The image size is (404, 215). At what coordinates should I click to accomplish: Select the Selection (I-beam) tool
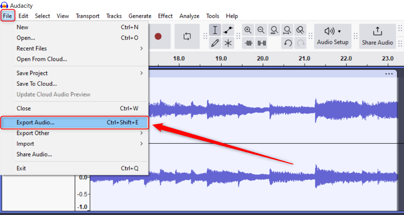pos(215,30)
